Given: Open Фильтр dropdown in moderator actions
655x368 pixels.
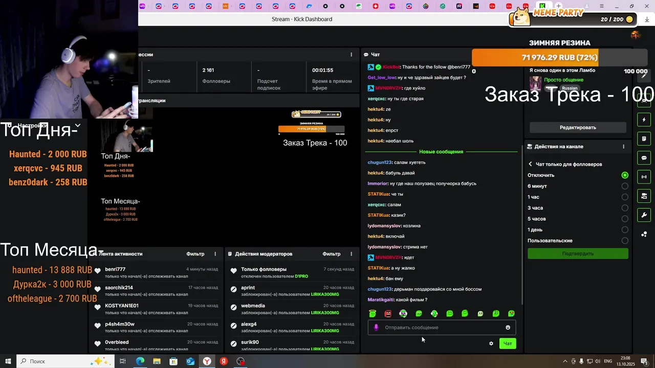Looking at the screenshot, I should [332, 254].
